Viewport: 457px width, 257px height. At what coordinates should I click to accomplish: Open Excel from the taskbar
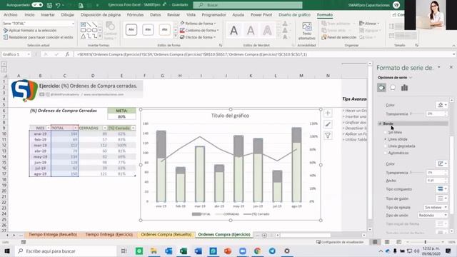[184, 251]
